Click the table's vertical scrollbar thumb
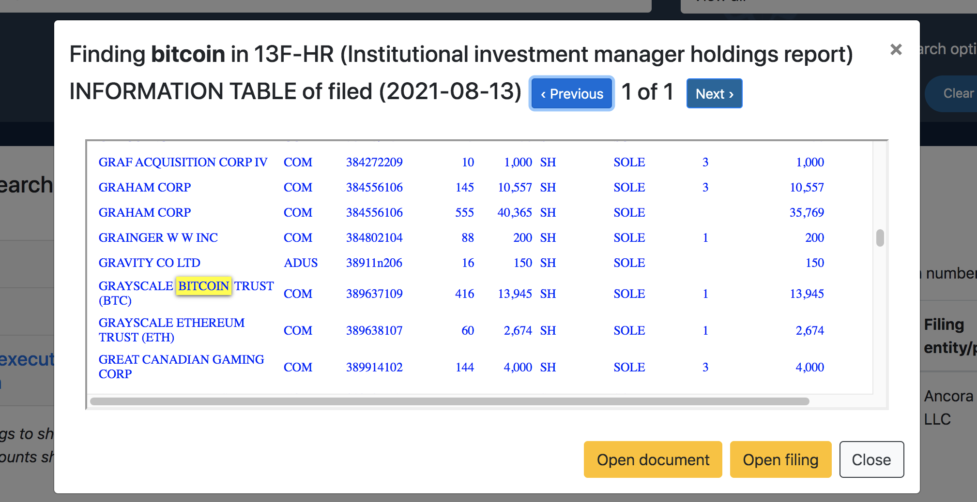The height and width of the screenshot is (502, 977). [x=880, y=238]
